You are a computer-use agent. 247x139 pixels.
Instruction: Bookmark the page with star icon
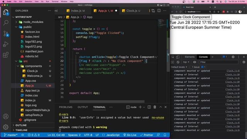tap(218, 12)
